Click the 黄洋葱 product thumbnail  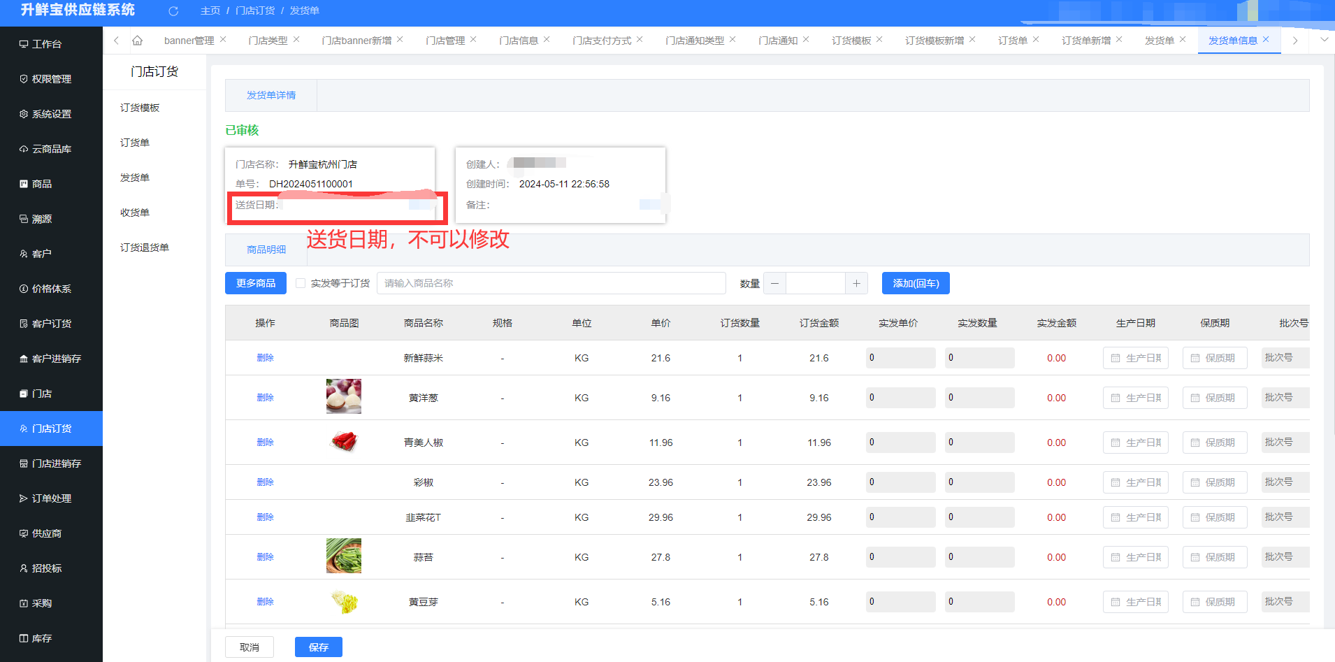[344, 396]
